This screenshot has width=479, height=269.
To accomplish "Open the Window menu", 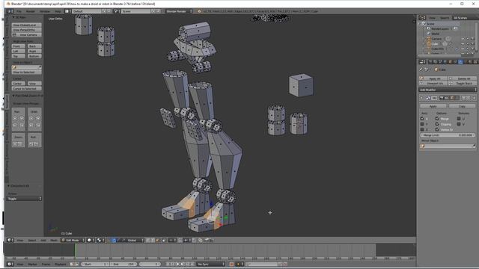I will [x=45, y=11].
